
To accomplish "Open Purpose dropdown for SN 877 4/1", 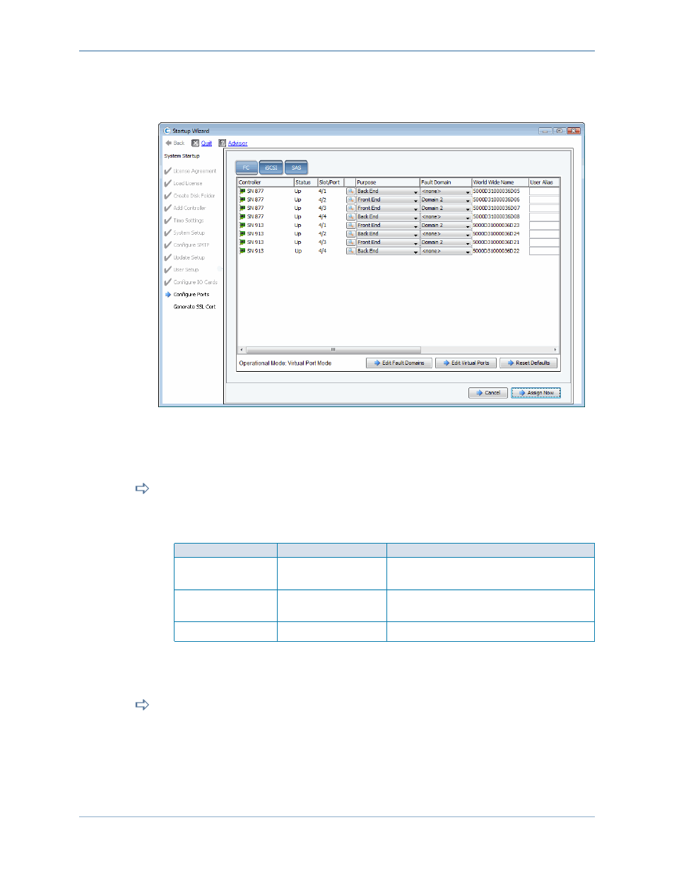I will point(387,192).
